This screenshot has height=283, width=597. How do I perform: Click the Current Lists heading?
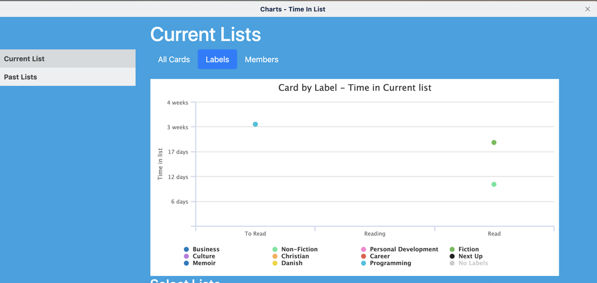click(206, 35)
